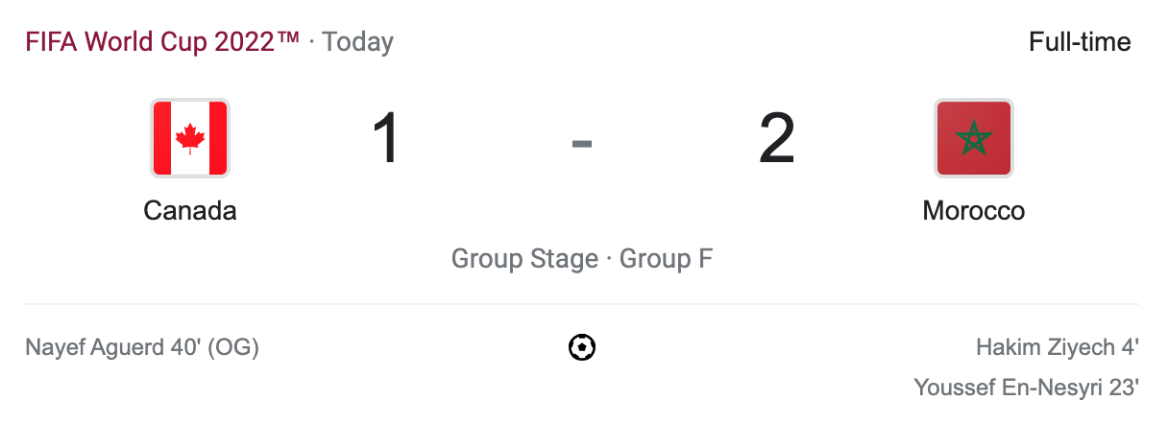Click the dash between the scores
This screenshot has height=424, width=1168.
tap(582, 144)
